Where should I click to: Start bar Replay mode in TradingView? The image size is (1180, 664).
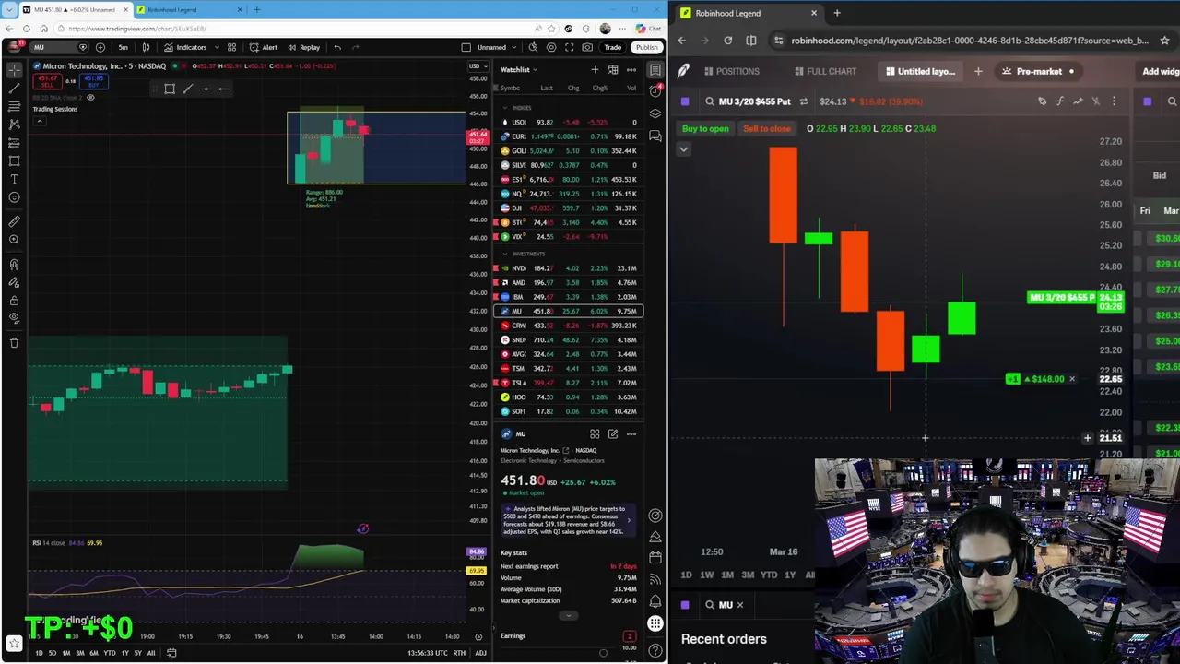click(x=303, y=47)
